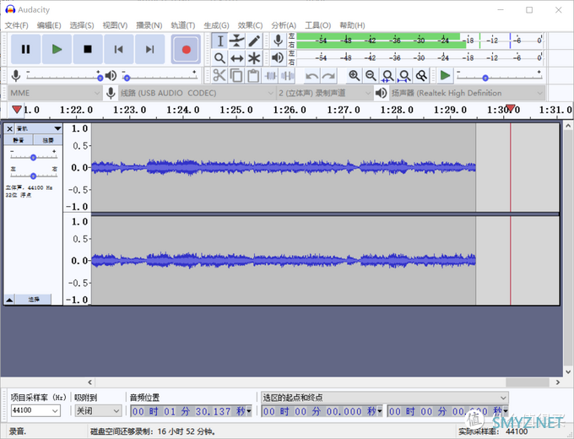Skip to start of track
This screenshot has height=439, width=574.
click(119, 49)
